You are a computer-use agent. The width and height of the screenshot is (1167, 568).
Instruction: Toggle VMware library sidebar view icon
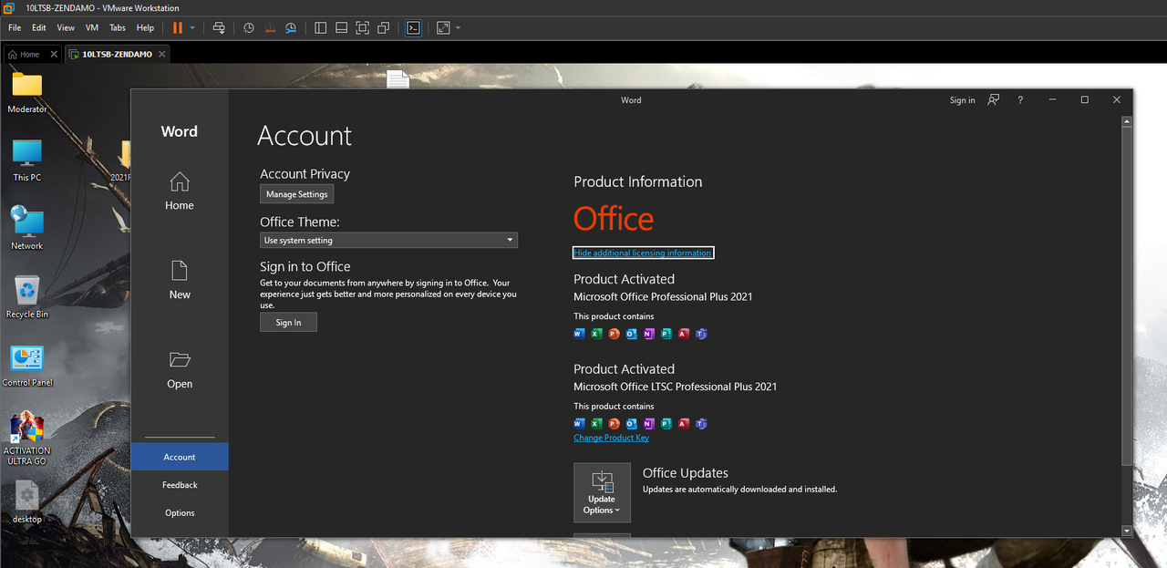(x=320, y=28)
